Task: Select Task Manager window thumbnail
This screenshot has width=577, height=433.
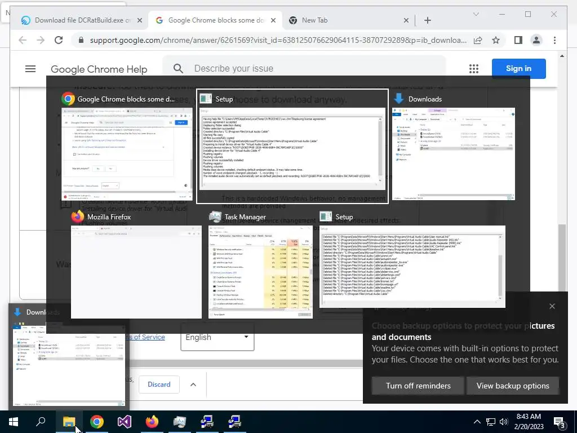Action: [x=260, y=272]
